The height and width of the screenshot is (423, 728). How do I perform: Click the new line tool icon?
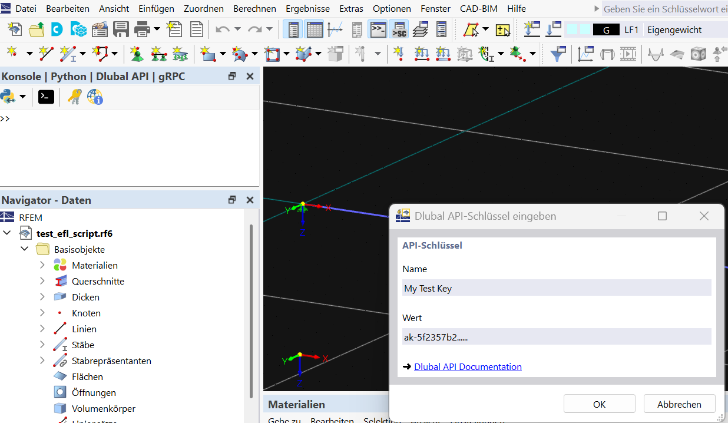pyautogui.click(x=46, y=54)
